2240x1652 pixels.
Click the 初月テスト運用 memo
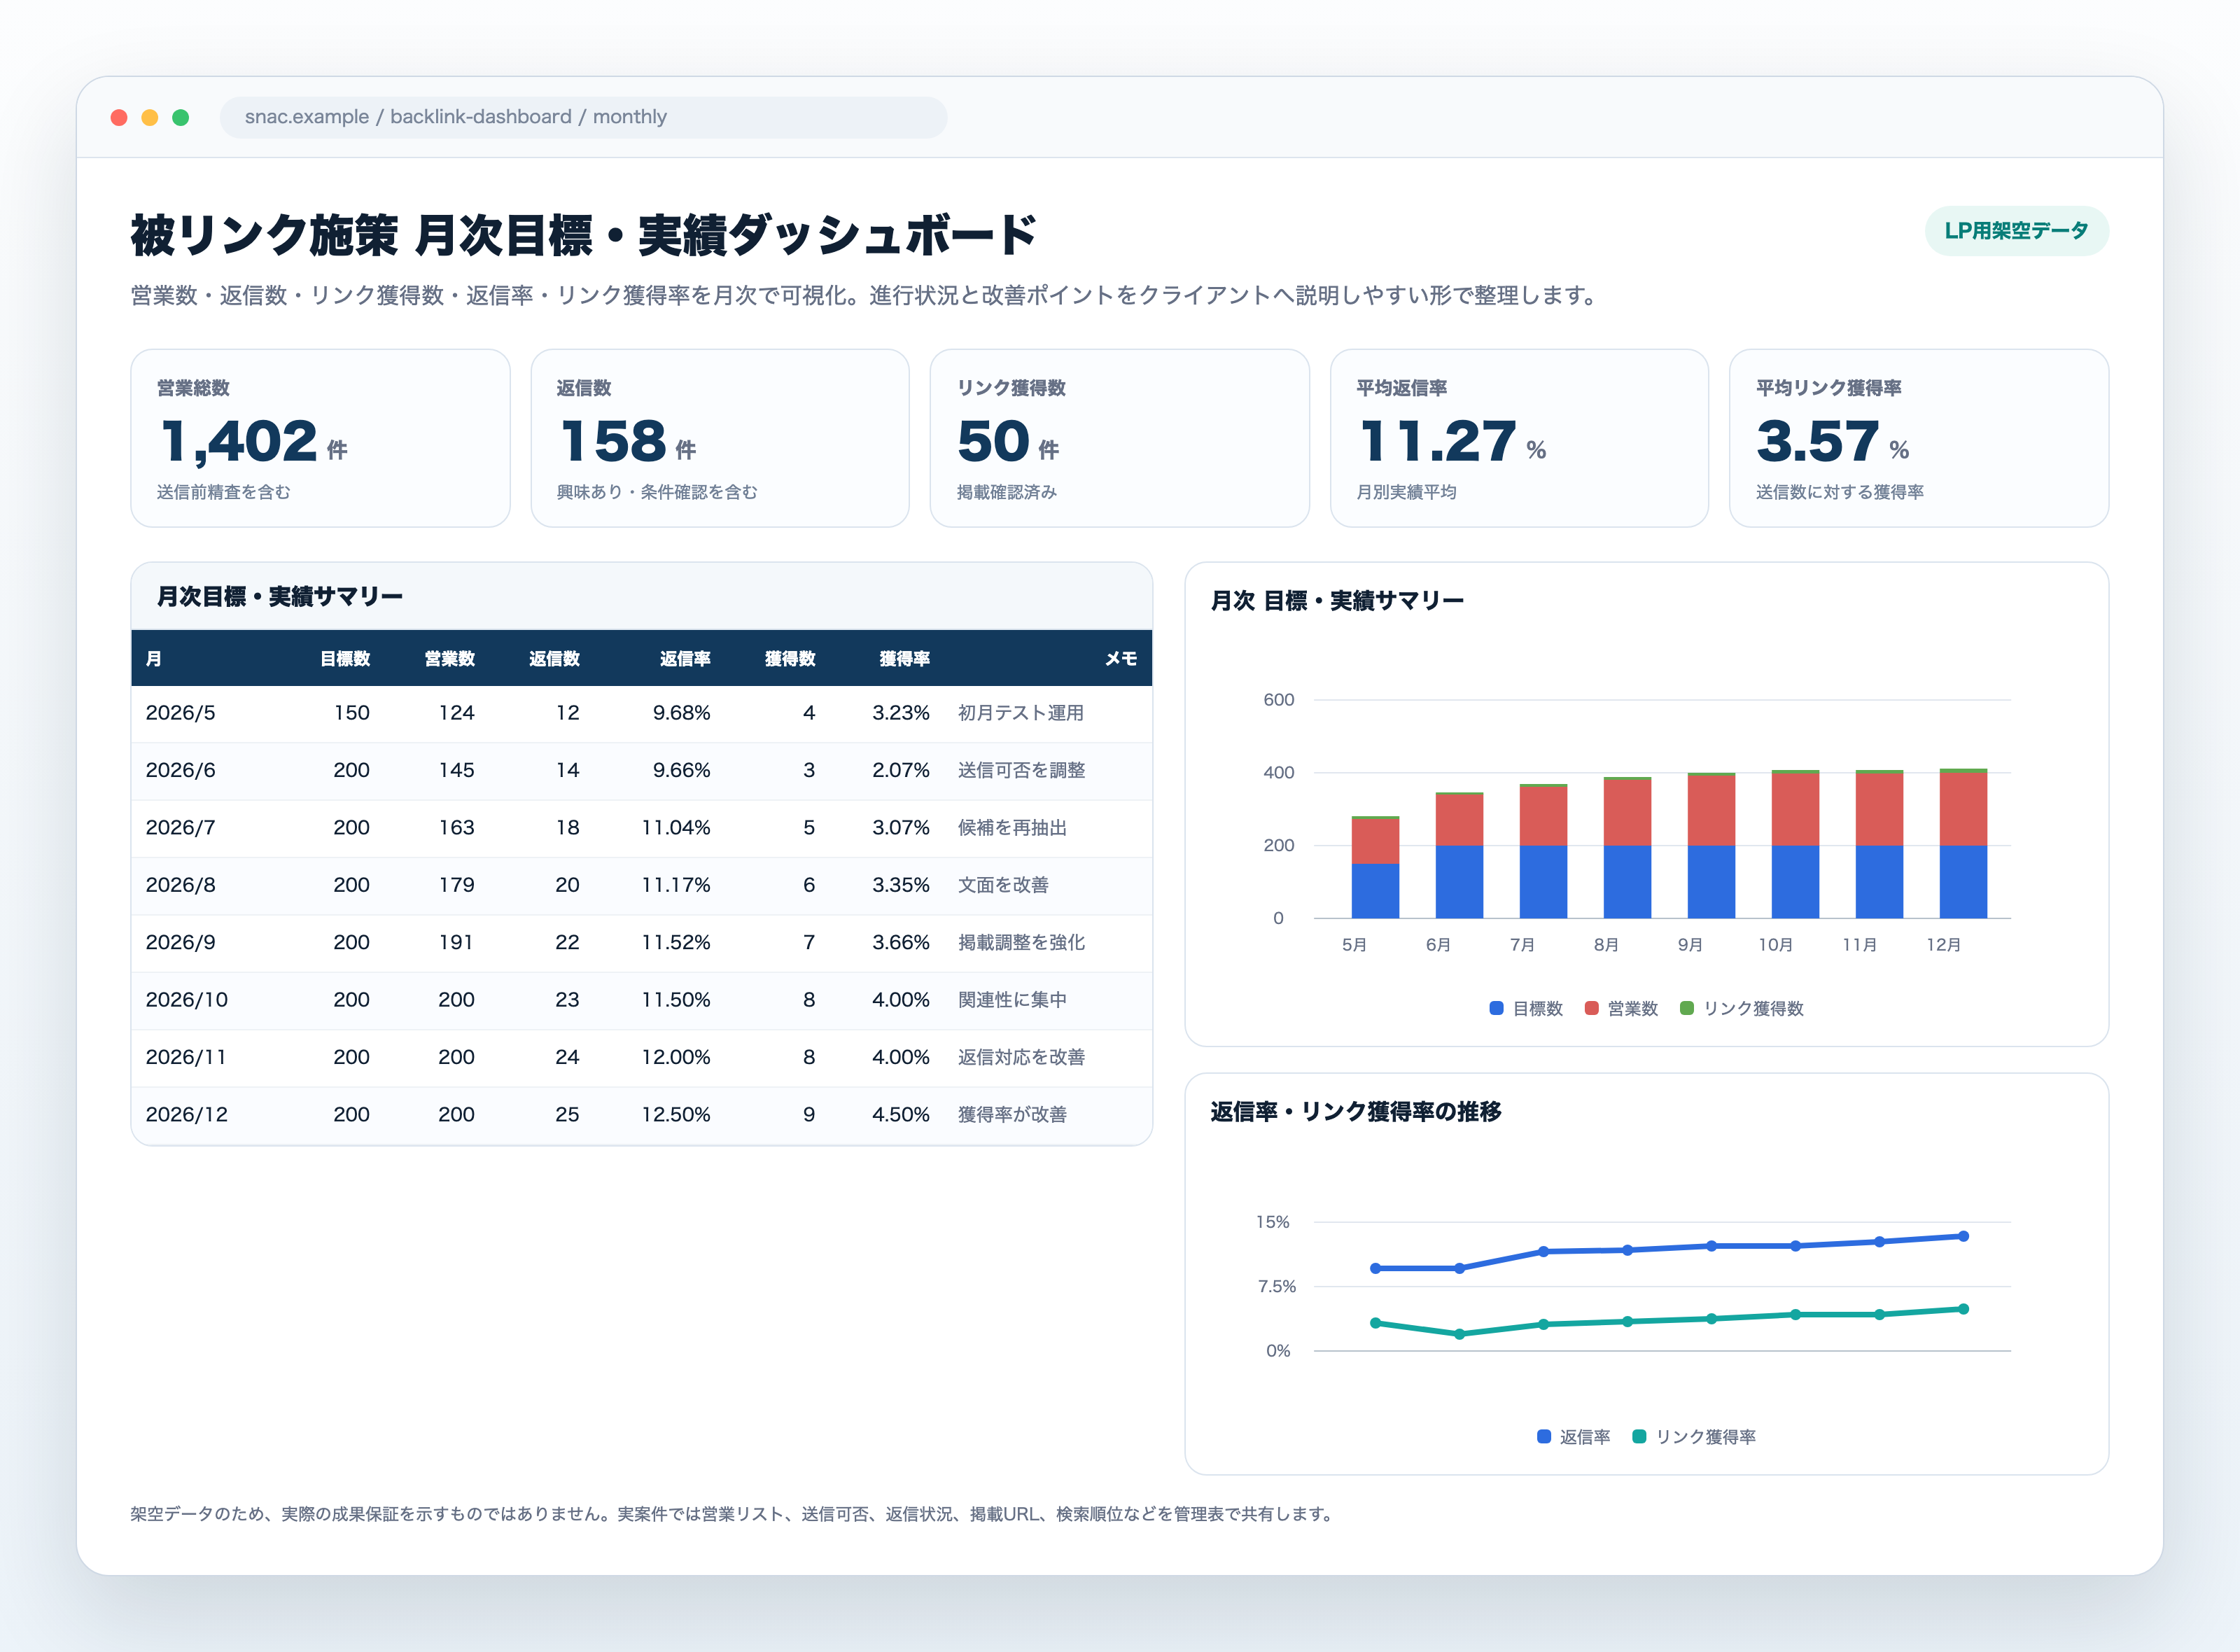1021,713
